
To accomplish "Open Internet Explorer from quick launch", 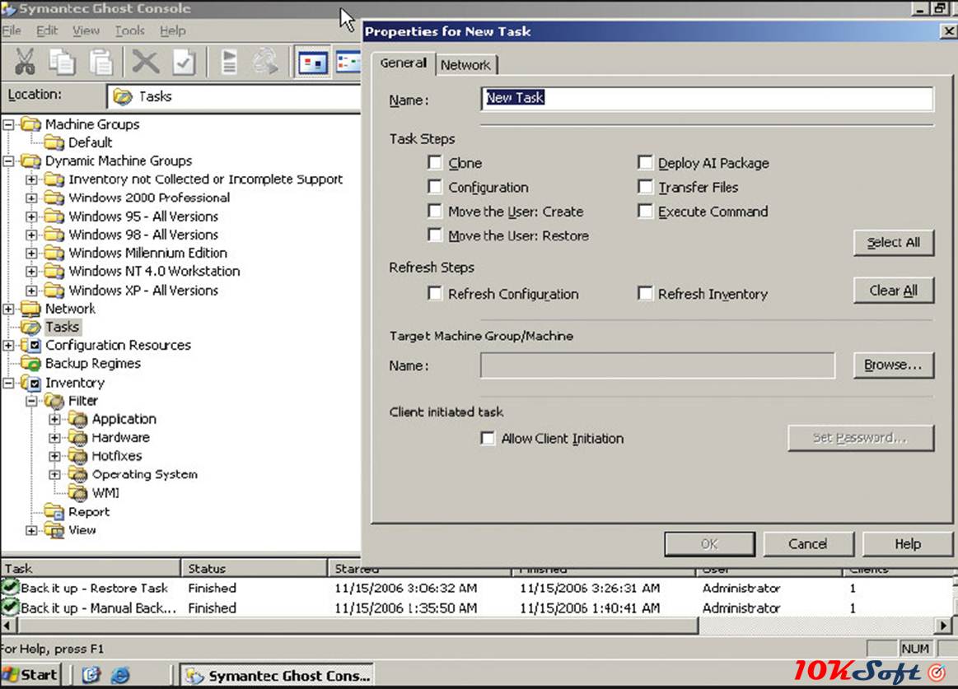I will pyautogui.click(x=120, y=674).
